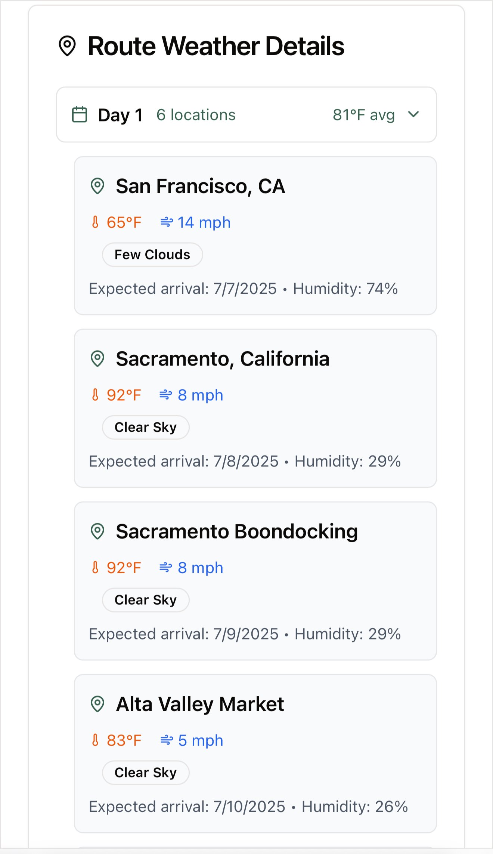This screenshot has height=854, width=493.
Task: Click the wind icon next to 14 mph
Action: pyautogui.click(x=167, y=222)
